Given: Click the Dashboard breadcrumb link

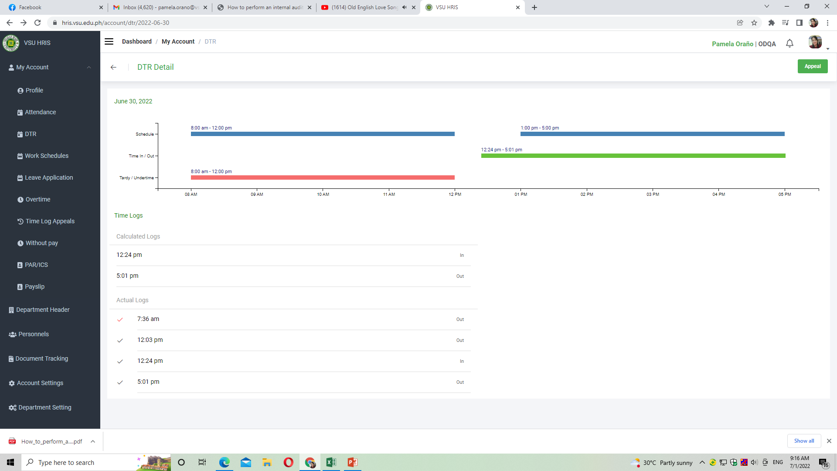Looking at the screenshot, I should coord(136,41).
